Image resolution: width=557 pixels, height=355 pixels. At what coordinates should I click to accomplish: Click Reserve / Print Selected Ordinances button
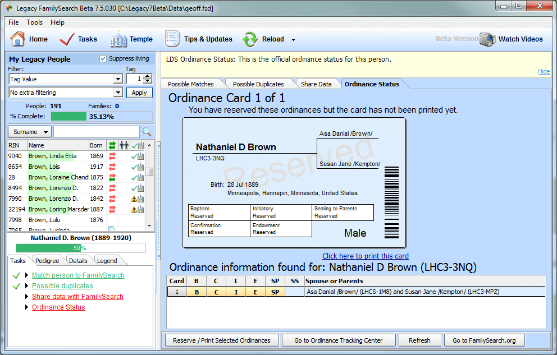click(222, 340)
